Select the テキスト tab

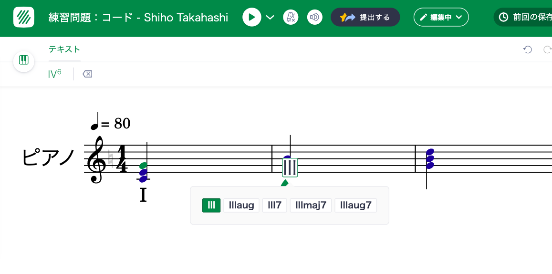click(64, 49)
